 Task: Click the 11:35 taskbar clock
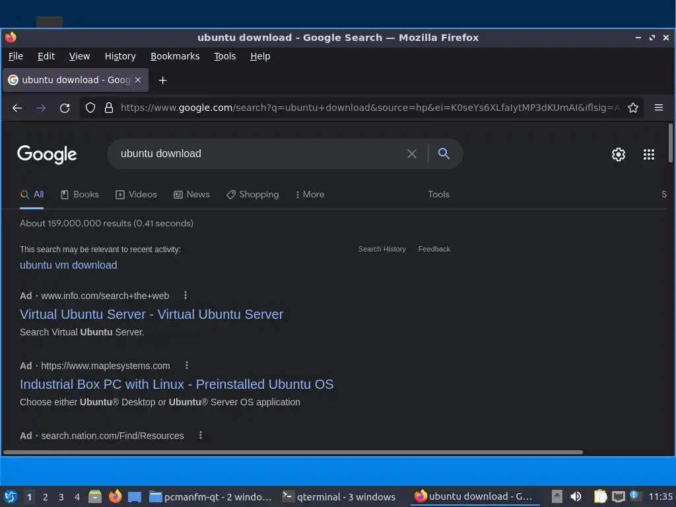click(660, 496)
